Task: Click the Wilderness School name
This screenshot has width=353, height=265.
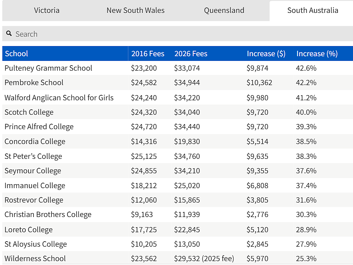Action: pos(35,259)
